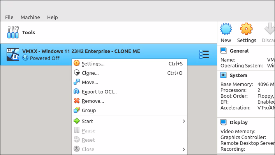275x155 pixels.
Task: Click the General section header
Action: point(239,51)
